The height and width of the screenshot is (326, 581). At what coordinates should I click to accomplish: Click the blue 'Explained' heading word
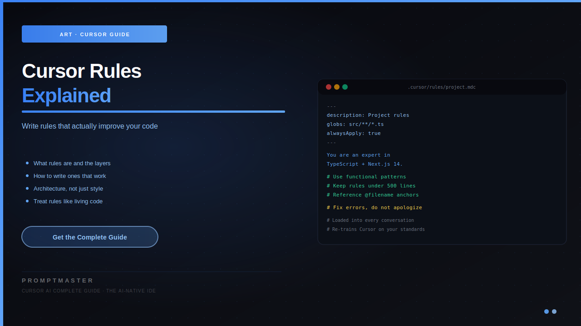[x=66, y=96]
